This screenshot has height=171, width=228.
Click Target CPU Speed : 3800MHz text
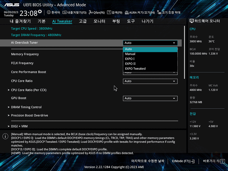[32, 28]
